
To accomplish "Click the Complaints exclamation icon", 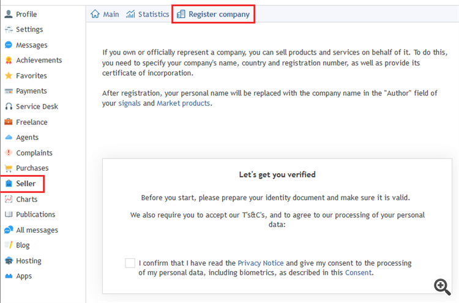I will point(9,152).
